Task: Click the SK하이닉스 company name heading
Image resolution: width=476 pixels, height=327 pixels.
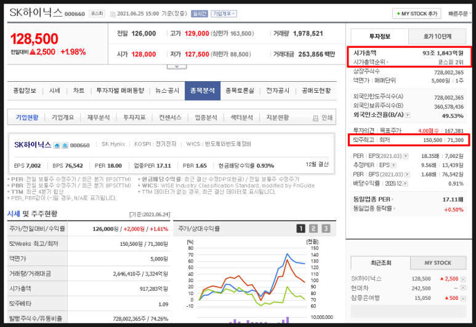Action: 33,145
